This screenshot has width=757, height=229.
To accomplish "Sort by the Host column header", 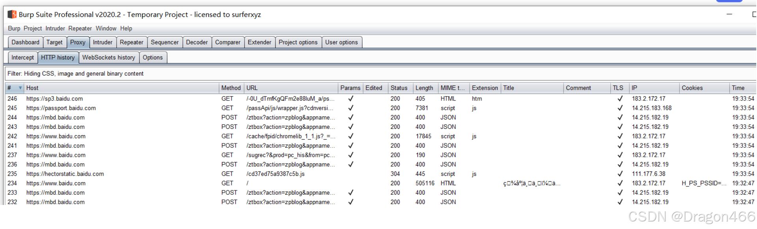I will pyautogui.click(x=121, y=88).
